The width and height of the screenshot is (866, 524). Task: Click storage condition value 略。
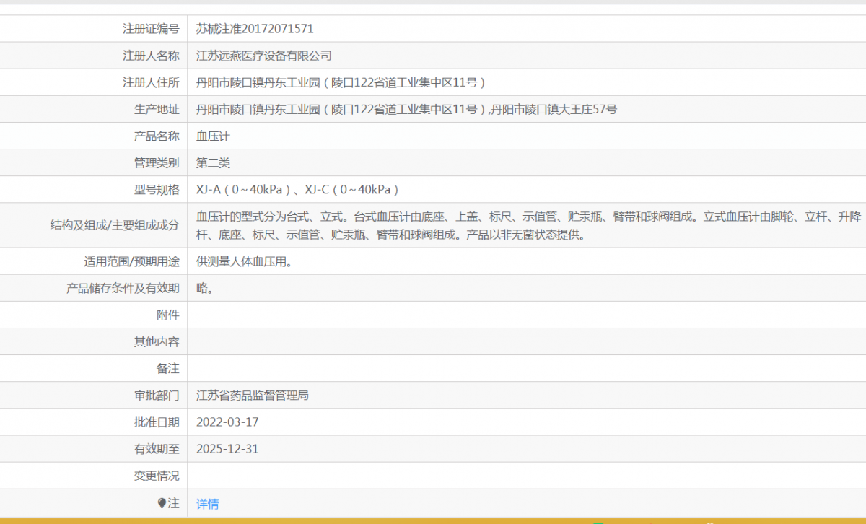[x=205, y=288]
